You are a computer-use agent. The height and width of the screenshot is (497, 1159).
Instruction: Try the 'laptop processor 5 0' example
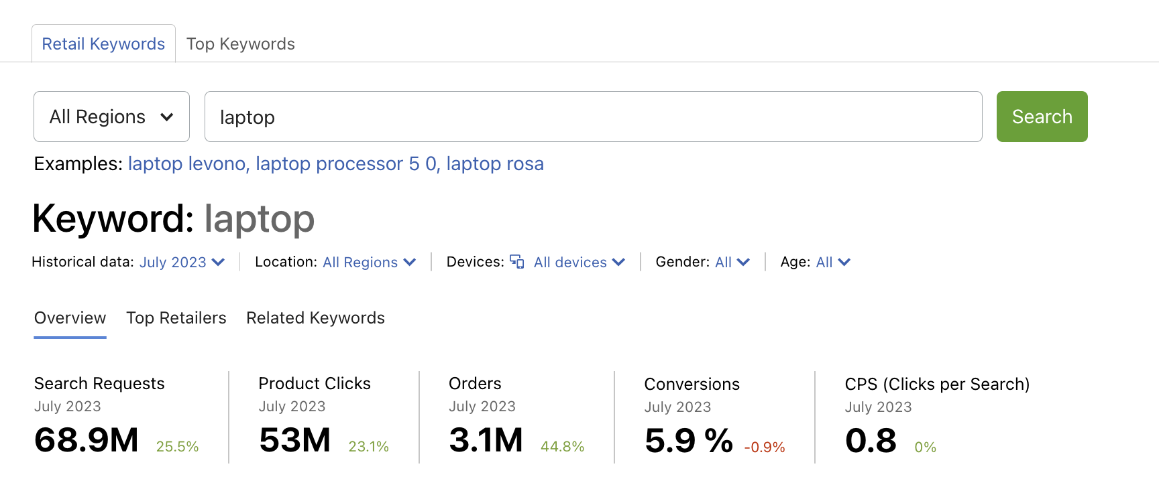click(346, 164)
